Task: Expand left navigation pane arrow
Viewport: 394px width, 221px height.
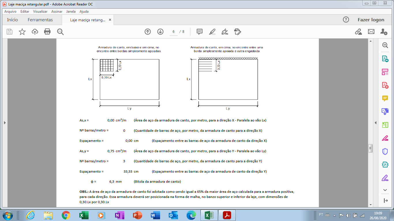Action: pos(5,123)
